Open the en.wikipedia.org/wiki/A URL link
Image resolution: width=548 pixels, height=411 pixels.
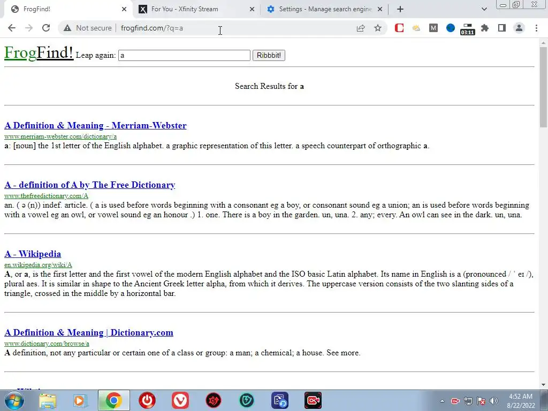tap(38, 265)
